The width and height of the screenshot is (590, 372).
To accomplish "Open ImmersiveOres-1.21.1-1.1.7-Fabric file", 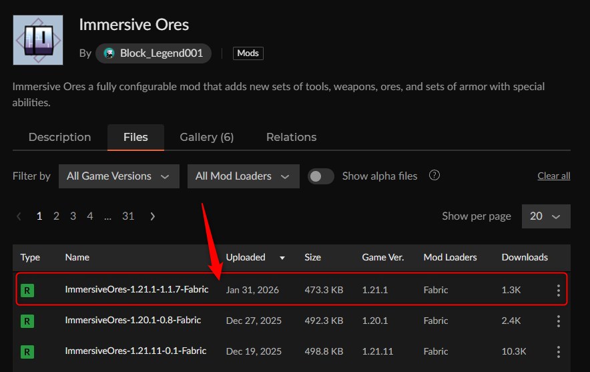I will (137, 290).
